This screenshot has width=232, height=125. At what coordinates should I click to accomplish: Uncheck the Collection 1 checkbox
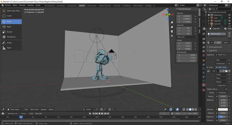pyautogui.click(x=209, y=15)
